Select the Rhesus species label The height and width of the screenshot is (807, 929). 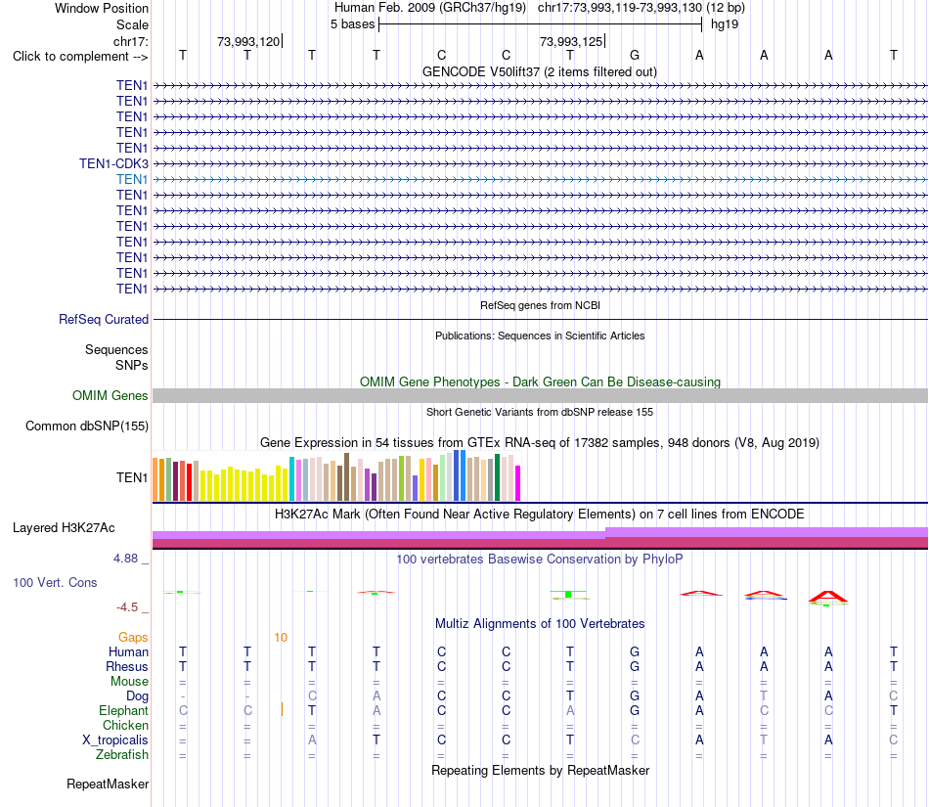(x=127, y=666)
